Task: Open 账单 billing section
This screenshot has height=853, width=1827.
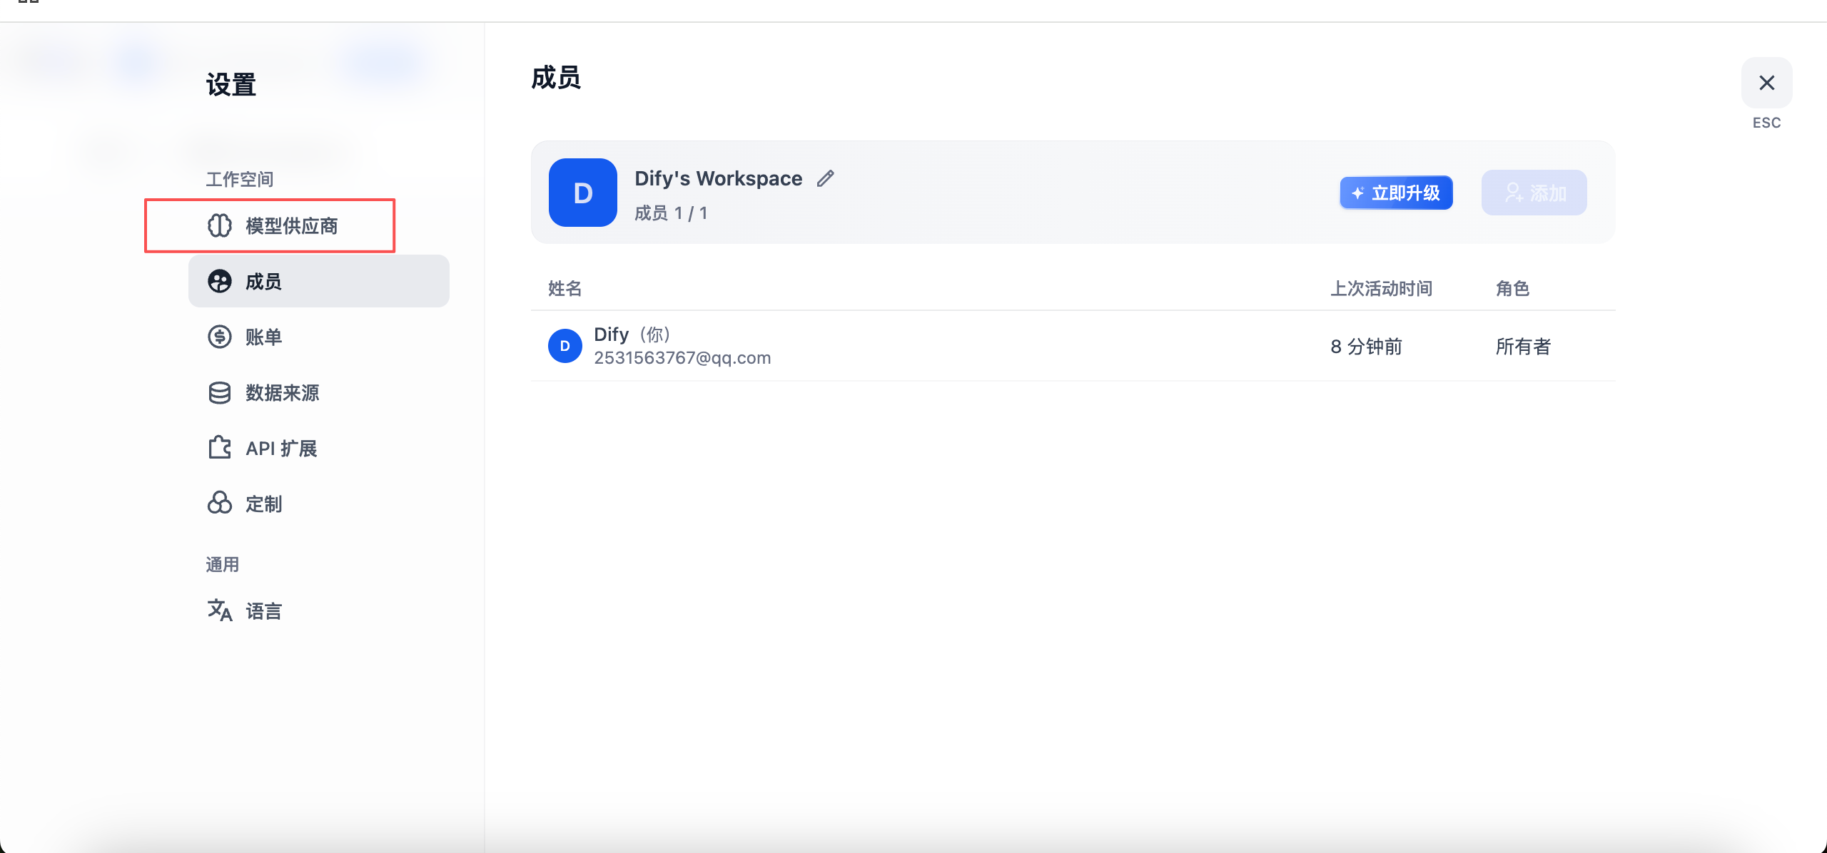Action: click(318, 337)
